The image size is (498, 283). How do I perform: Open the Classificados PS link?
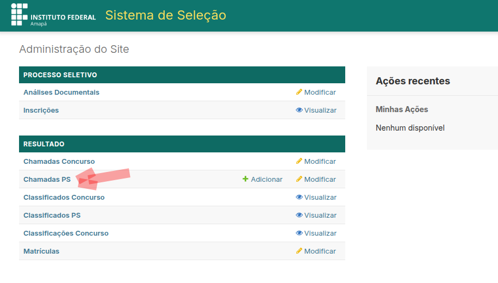tap(52, 216)
